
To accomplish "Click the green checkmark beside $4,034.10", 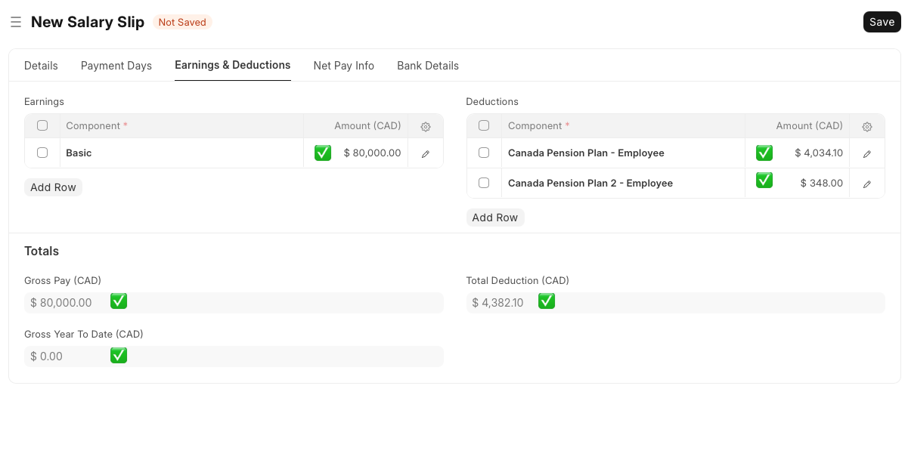I will pos(764,153).
